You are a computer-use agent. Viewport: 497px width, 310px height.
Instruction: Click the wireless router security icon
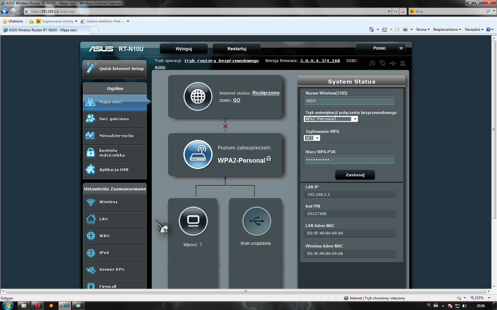point(198,154)
